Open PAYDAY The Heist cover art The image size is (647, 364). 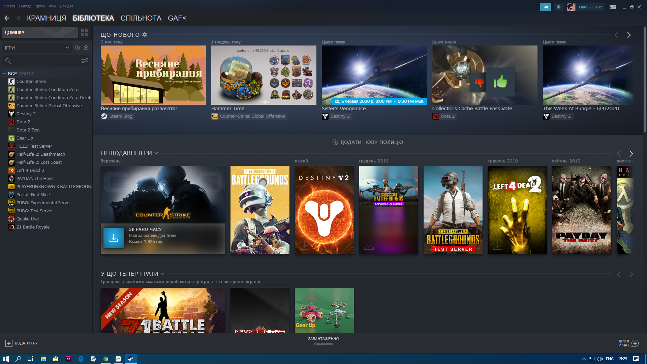(x=582, y=210)
